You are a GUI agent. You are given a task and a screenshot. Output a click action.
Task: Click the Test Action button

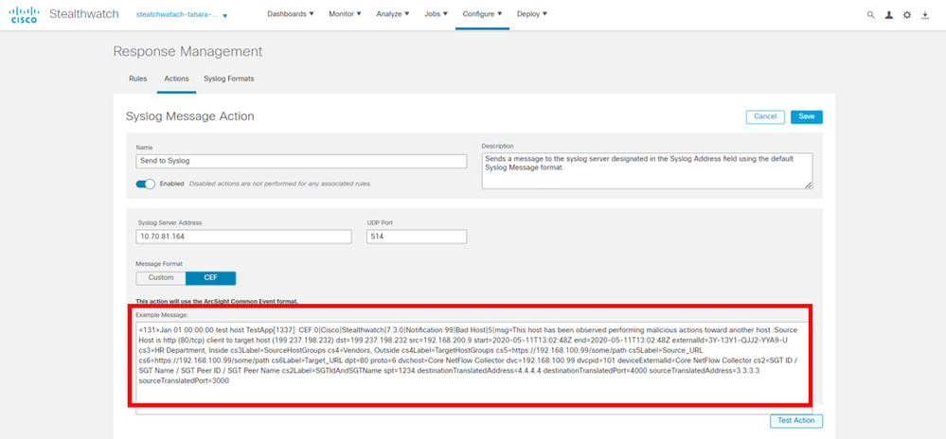click(x=795, y=421)
